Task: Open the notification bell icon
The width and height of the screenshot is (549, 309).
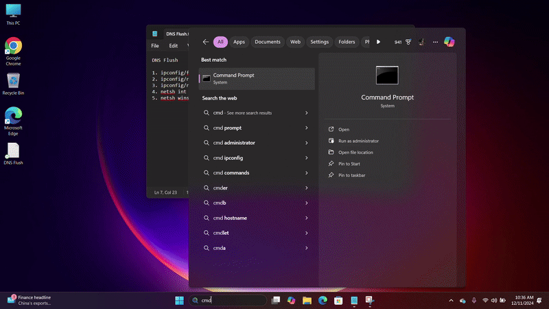Action: (x=539, y=301)
